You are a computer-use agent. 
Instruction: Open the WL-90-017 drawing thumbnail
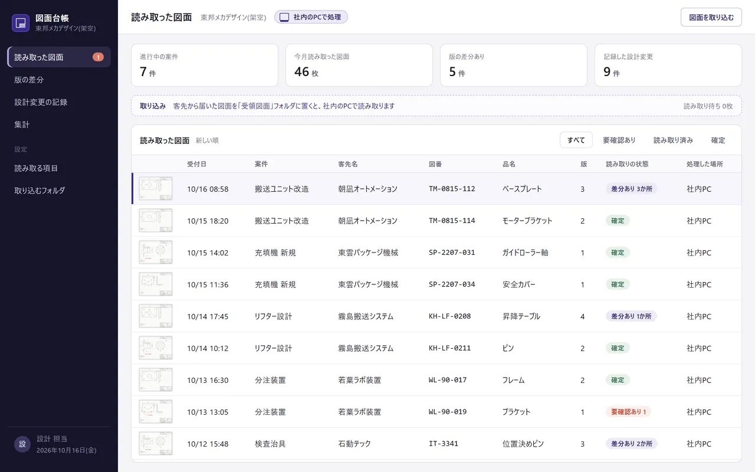point(156,380)
